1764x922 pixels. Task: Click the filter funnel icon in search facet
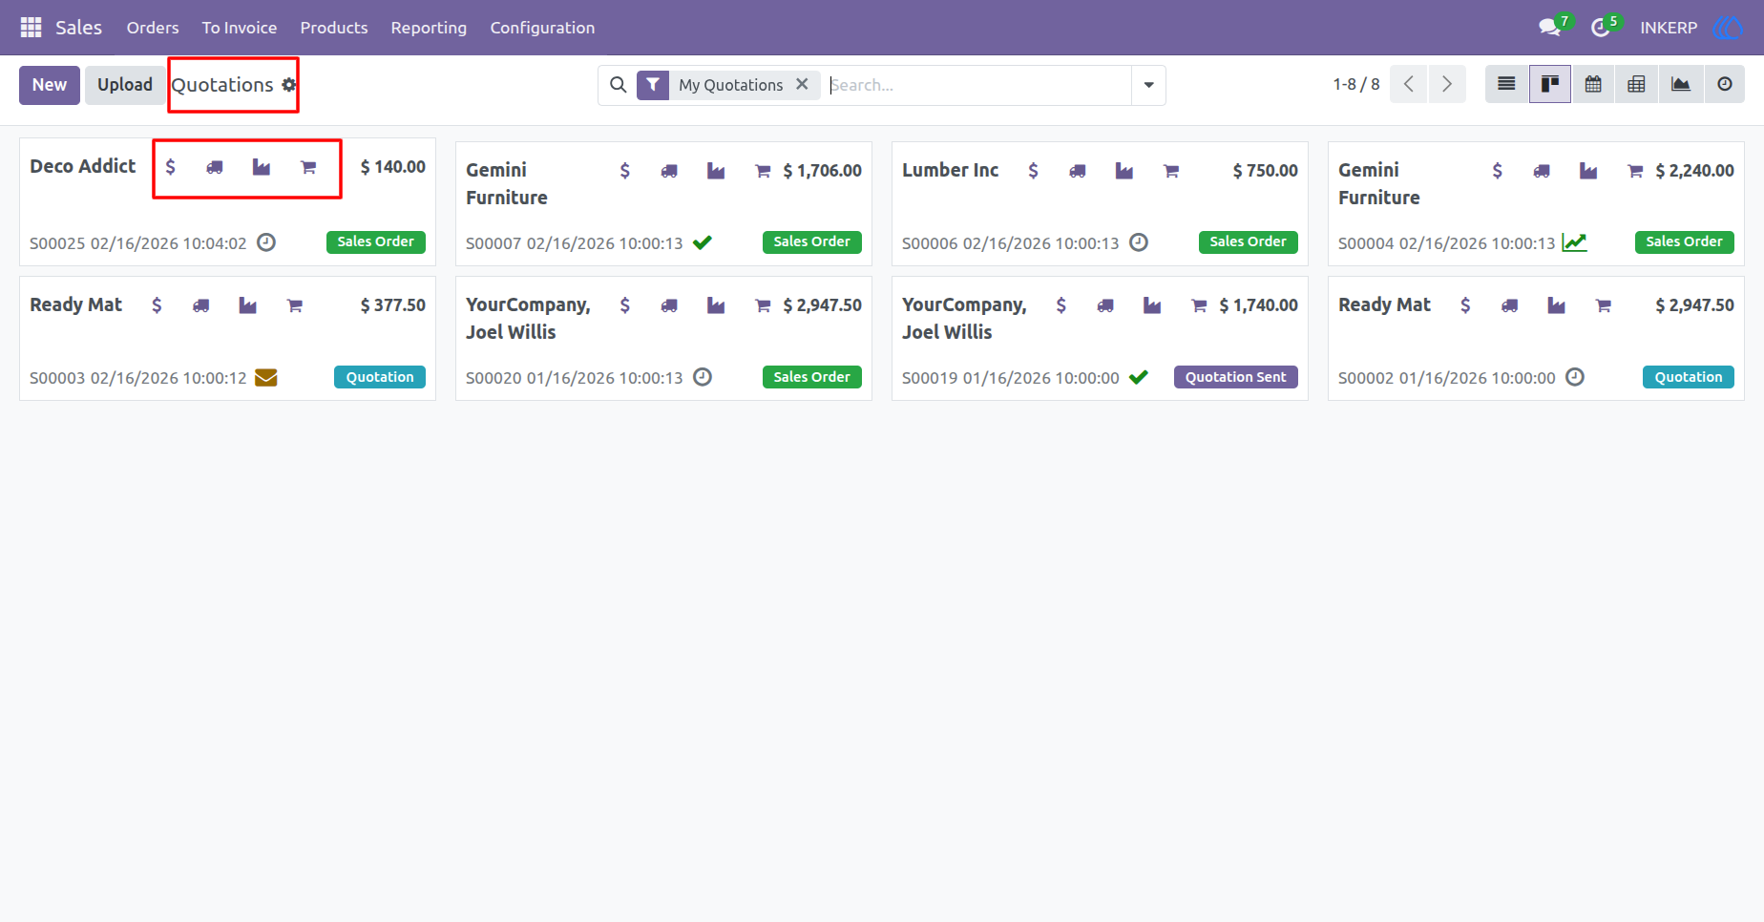click(x=653, y=85)
